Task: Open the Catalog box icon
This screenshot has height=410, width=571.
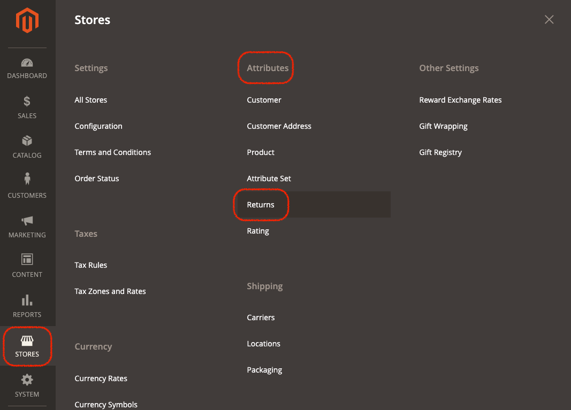Action: (x=27, y=141)
